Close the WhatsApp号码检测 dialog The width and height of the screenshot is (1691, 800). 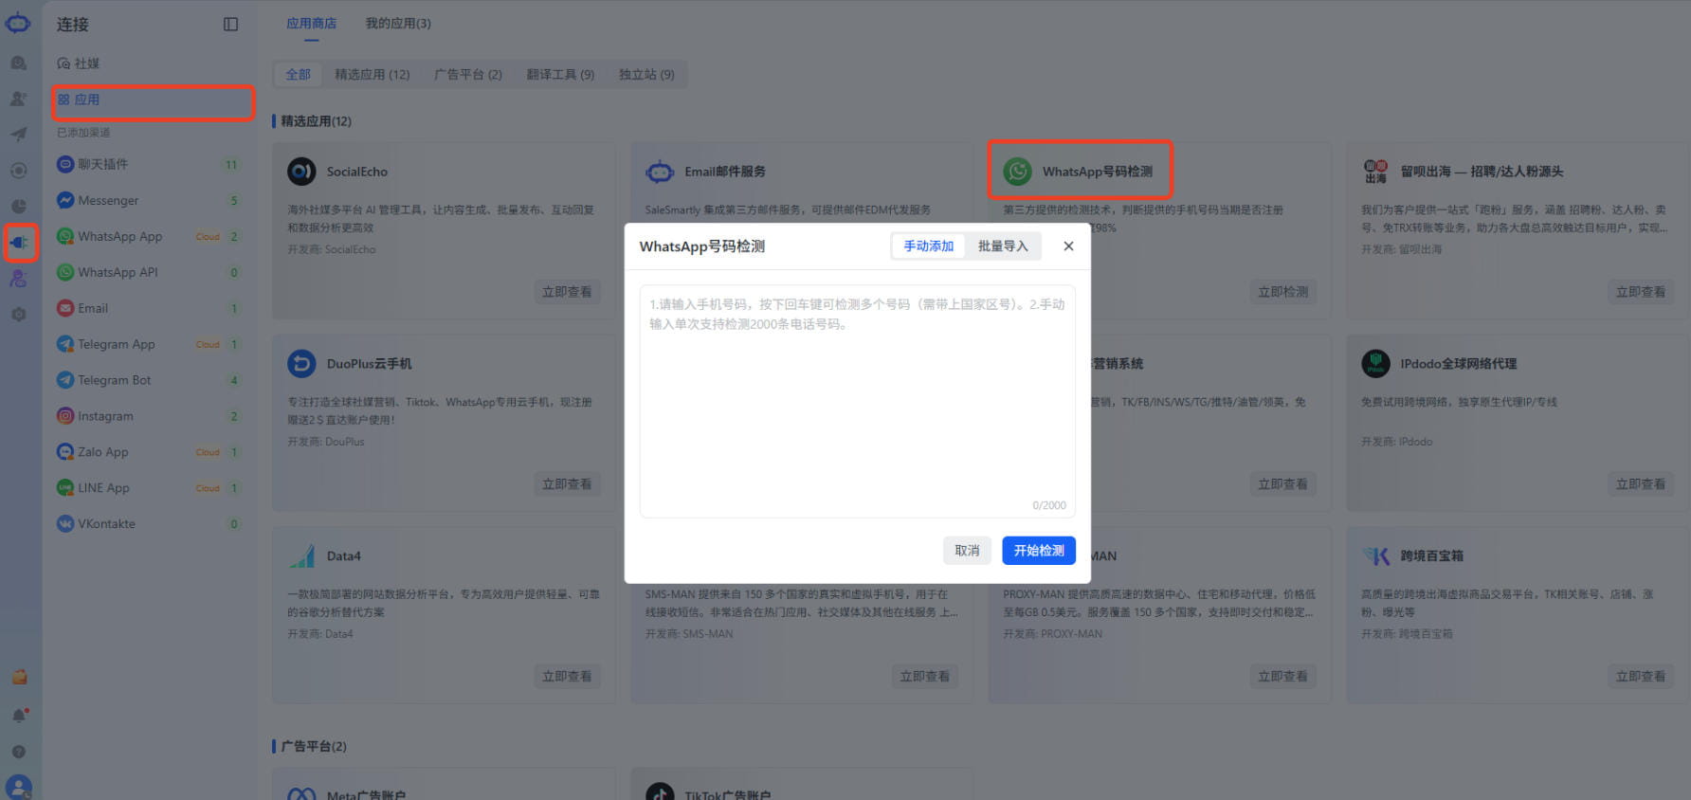(x=1068, y=246)
